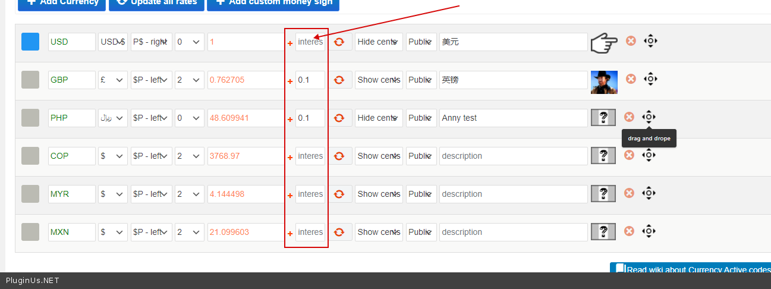Edit the USD description field 美元
Screen dimensions: 771x289
click(x=514, y=42)
